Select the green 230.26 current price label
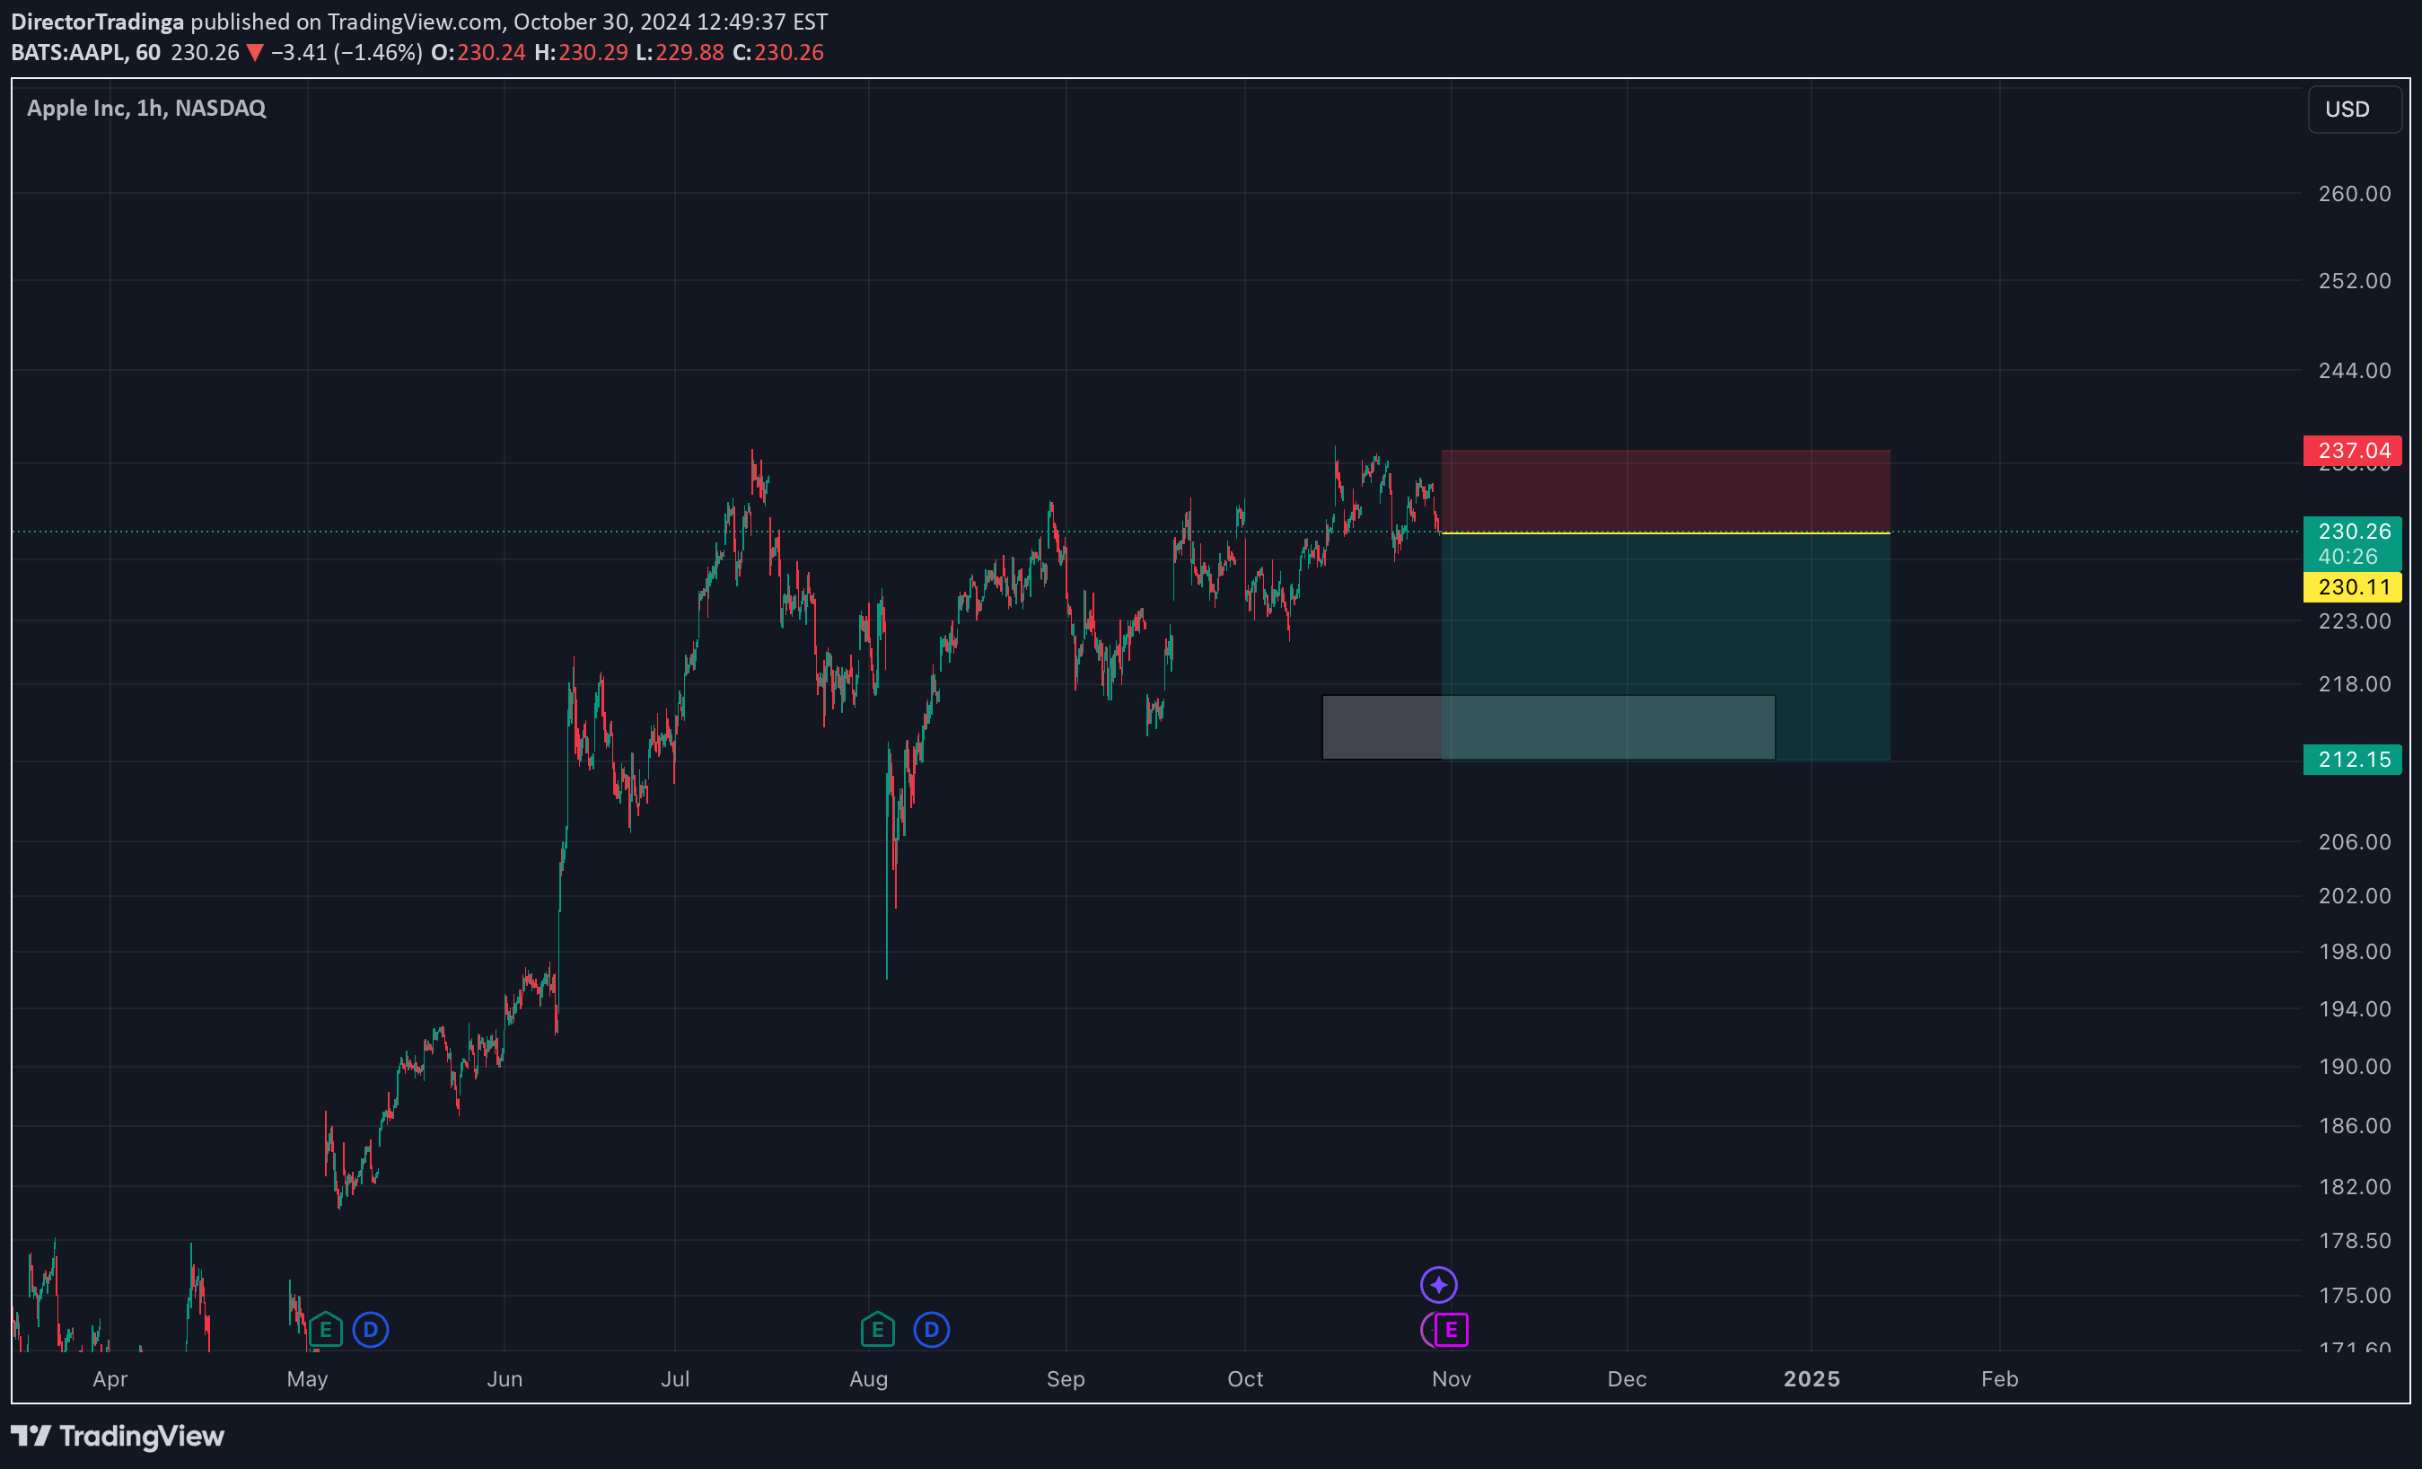The height and width of the screenshot is (1469, 2422). [2352, 542]
